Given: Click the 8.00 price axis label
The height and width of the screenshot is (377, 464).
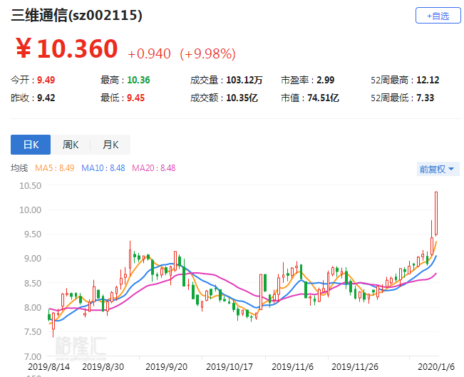Looking at the screenshot, I should coord(33,307).
